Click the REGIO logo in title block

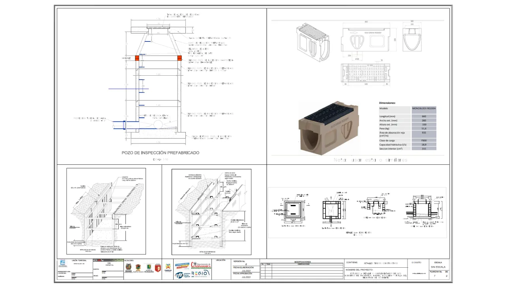click(x=201, y=274)
